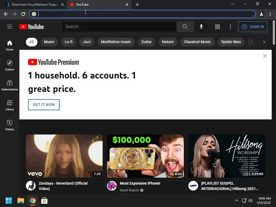
Task: Open the Most Expensive iPhone! title
Action: [140, 183]
